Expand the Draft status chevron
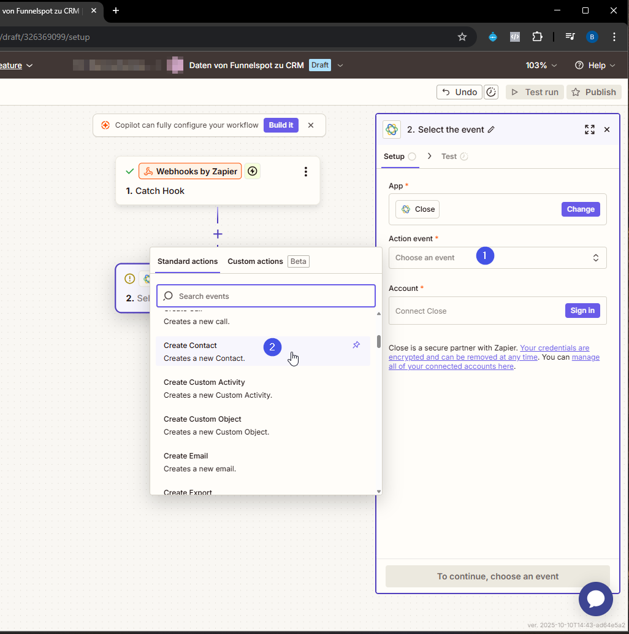629x634 pixels. point(340,66)
